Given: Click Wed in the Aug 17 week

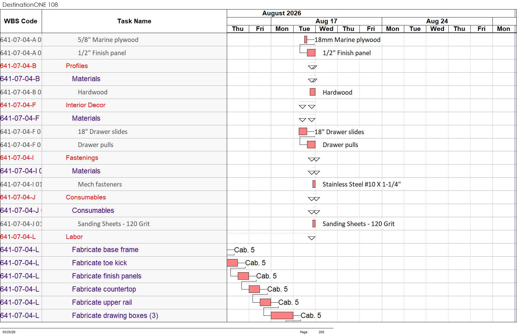Looking at the screenshot, I should (326, 29).
